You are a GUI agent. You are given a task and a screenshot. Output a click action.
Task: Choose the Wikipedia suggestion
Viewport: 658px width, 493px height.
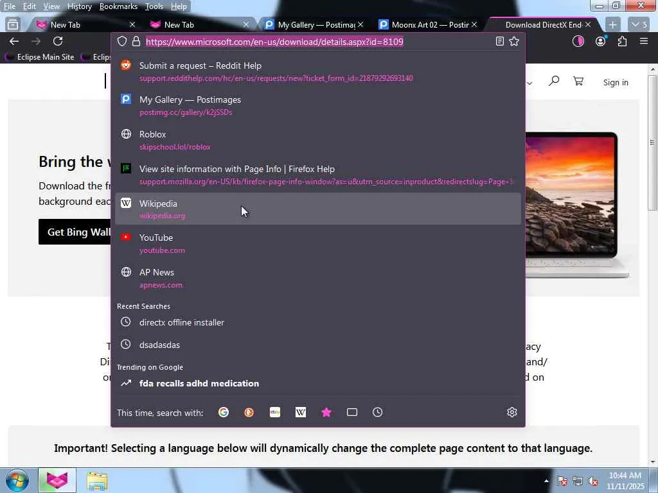[318, 209]
